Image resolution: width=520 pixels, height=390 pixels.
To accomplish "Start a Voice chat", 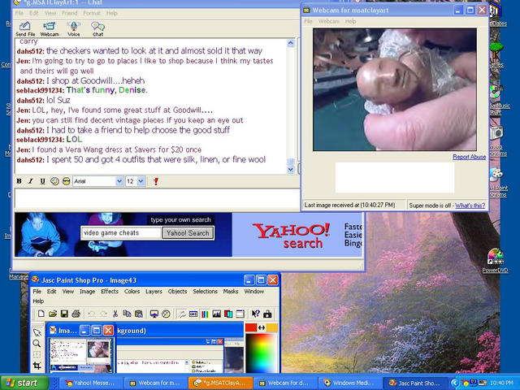I will pos(73,28).
